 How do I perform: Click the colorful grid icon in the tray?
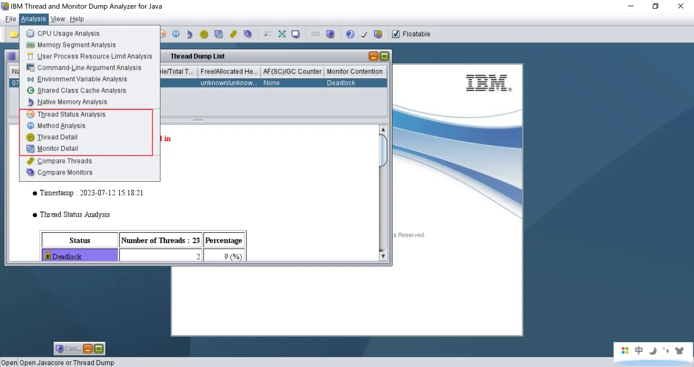tap(625, 351)
